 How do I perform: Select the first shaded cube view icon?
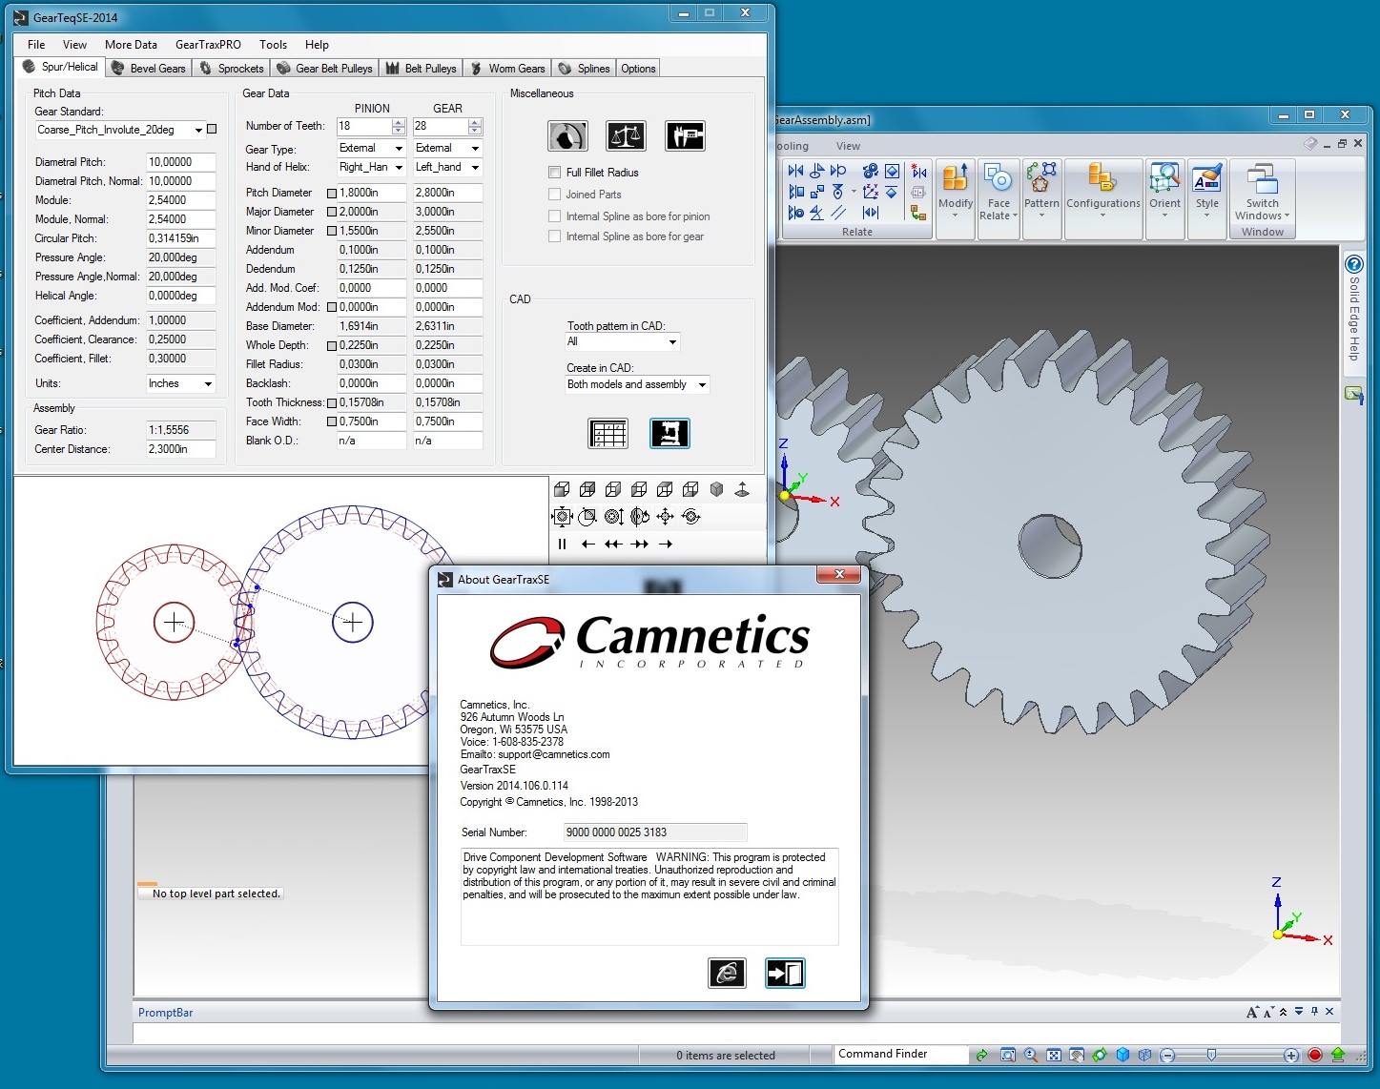point(562,489)
